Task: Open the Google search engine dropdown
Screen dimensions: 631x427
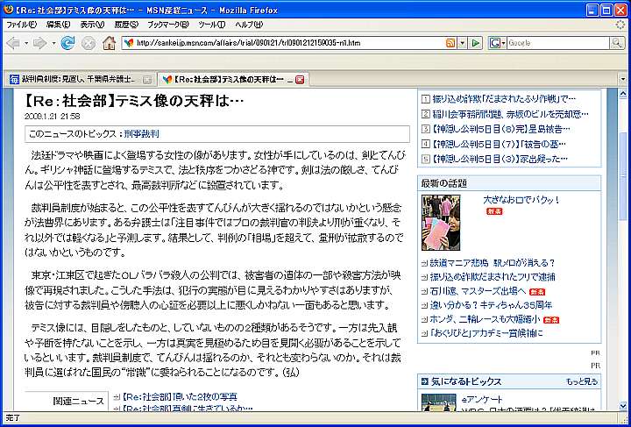Action: click(498, 43)
